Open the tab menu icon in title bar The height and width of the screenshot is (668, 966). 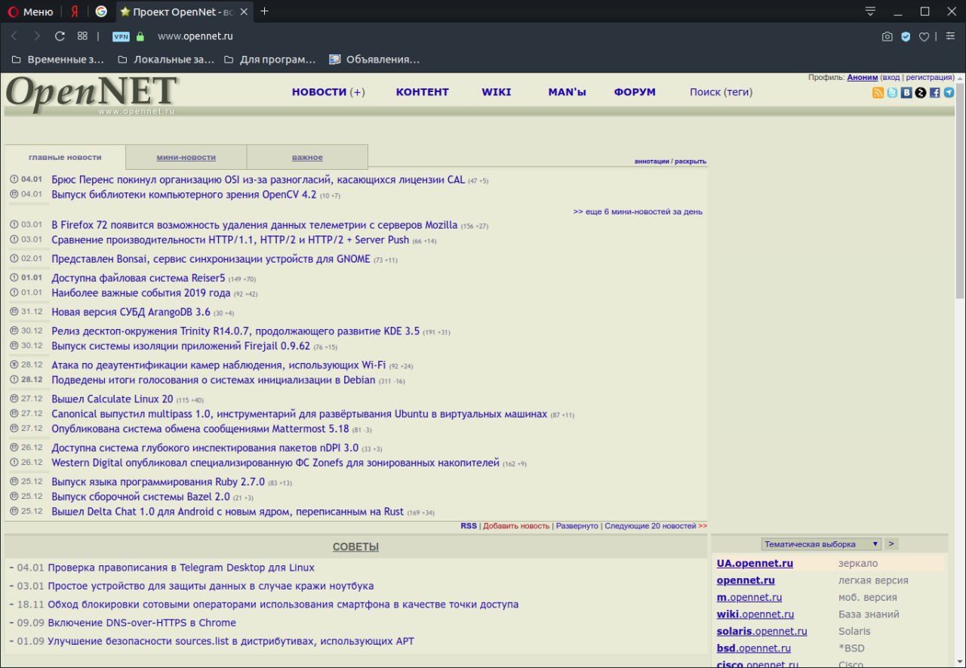point(871,11)
